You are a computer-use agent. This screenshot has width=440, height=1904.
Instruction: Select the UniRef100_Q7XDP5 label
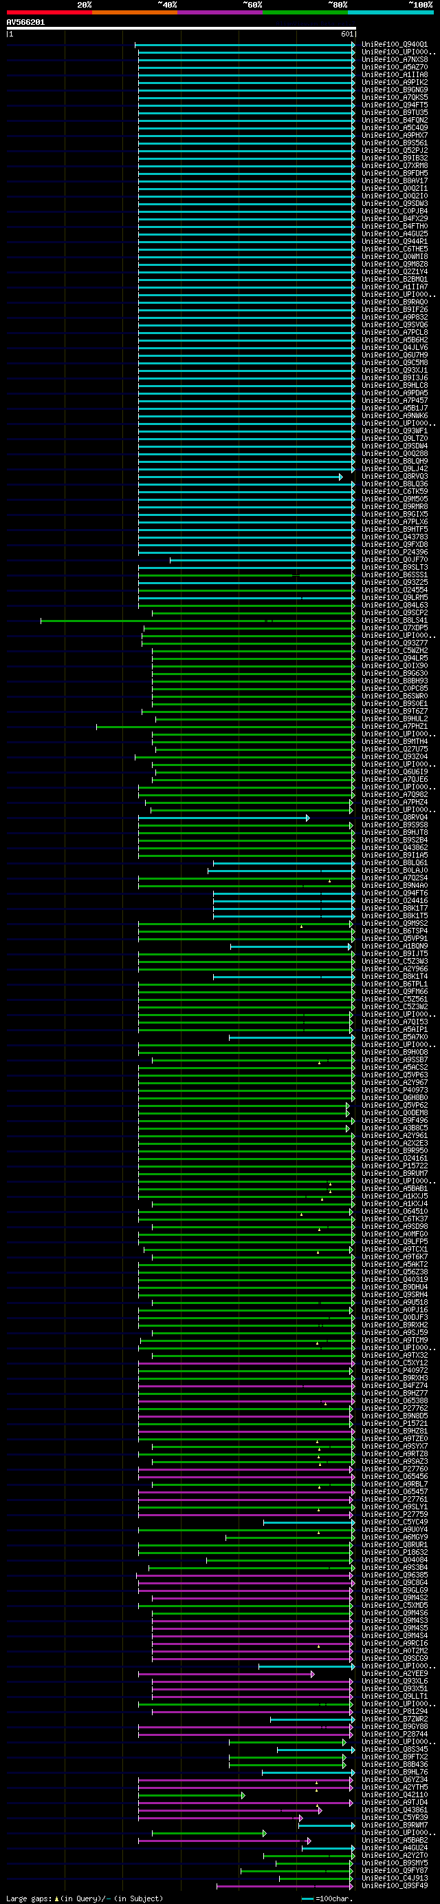(394, 628)
